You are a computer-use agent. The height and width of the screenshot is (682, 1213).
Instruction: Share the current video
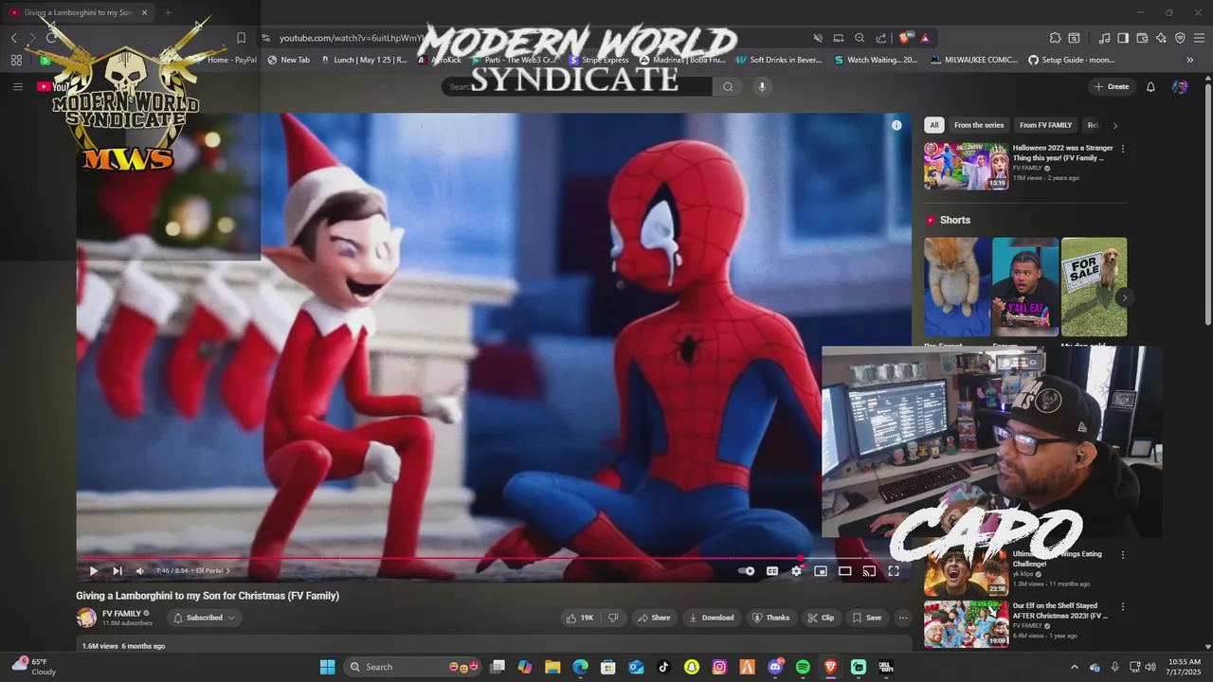(654, 618)
